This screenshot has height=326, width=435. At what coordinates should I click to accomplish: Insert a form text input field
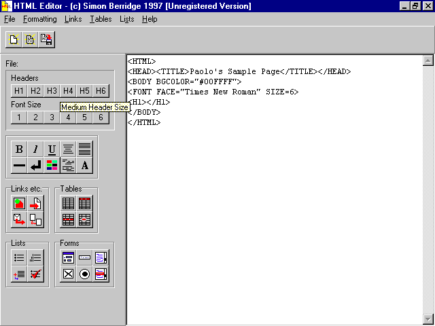coord(84,257)
